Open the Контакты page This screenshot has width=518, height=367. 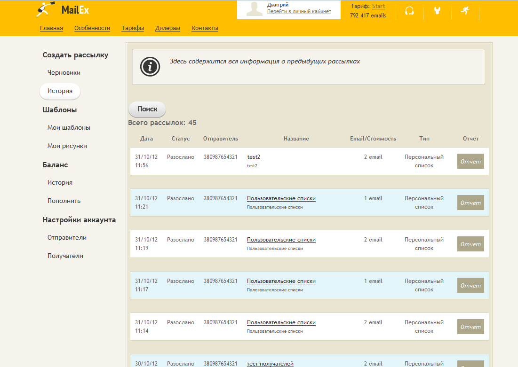[x=205, y=28]
